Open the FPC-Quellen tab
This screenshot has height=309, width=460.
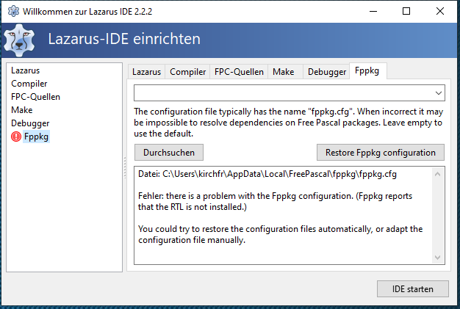[x=239, y=72]
